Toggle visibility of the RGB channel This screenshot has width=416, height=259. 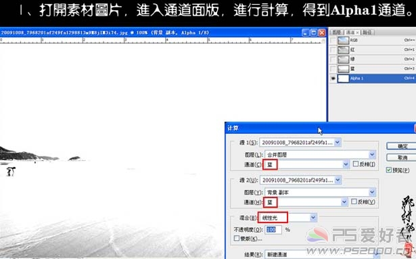click(x=333, y=41)
